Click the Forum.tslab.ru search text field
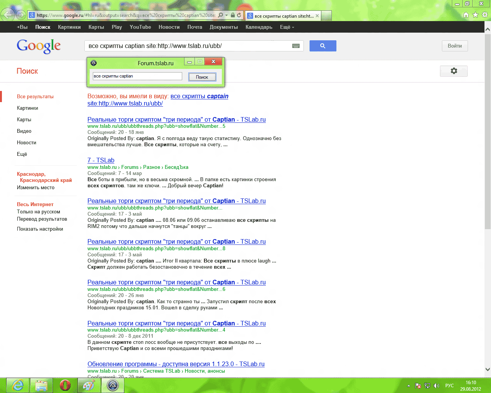Image resolution: width=491 pixels, height=393 pixels. pyautogui.click(x=137, y=76)
